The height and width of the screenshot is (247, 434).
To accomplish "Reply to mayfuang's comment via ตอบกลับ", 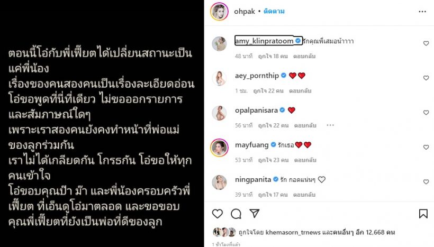I will [305, 160].
